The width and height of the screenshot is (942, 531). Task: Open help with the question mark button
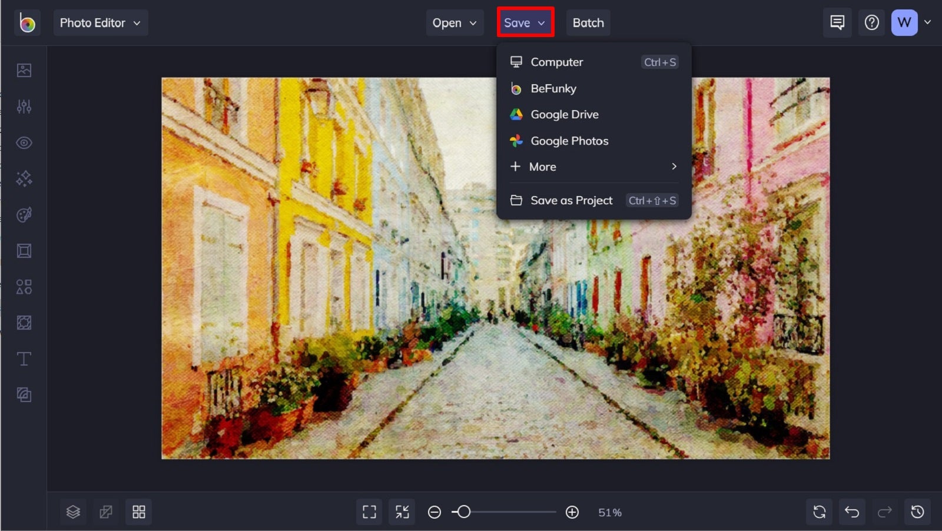click(871, 22)
